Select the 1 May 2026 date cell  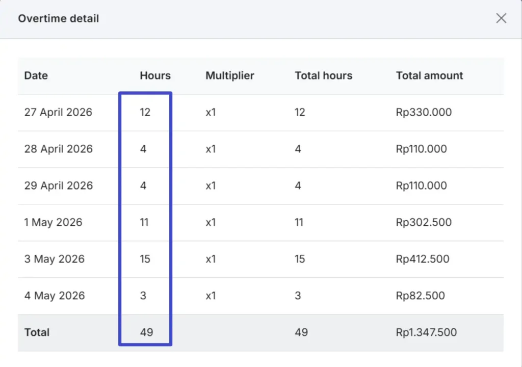53,222
